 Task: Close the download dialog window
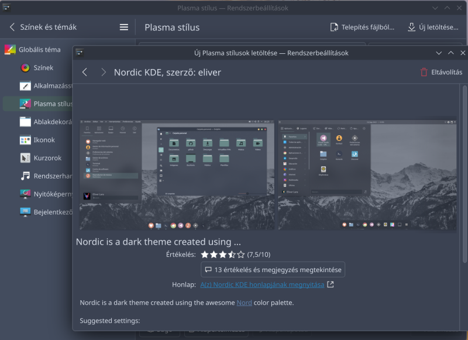463,53
